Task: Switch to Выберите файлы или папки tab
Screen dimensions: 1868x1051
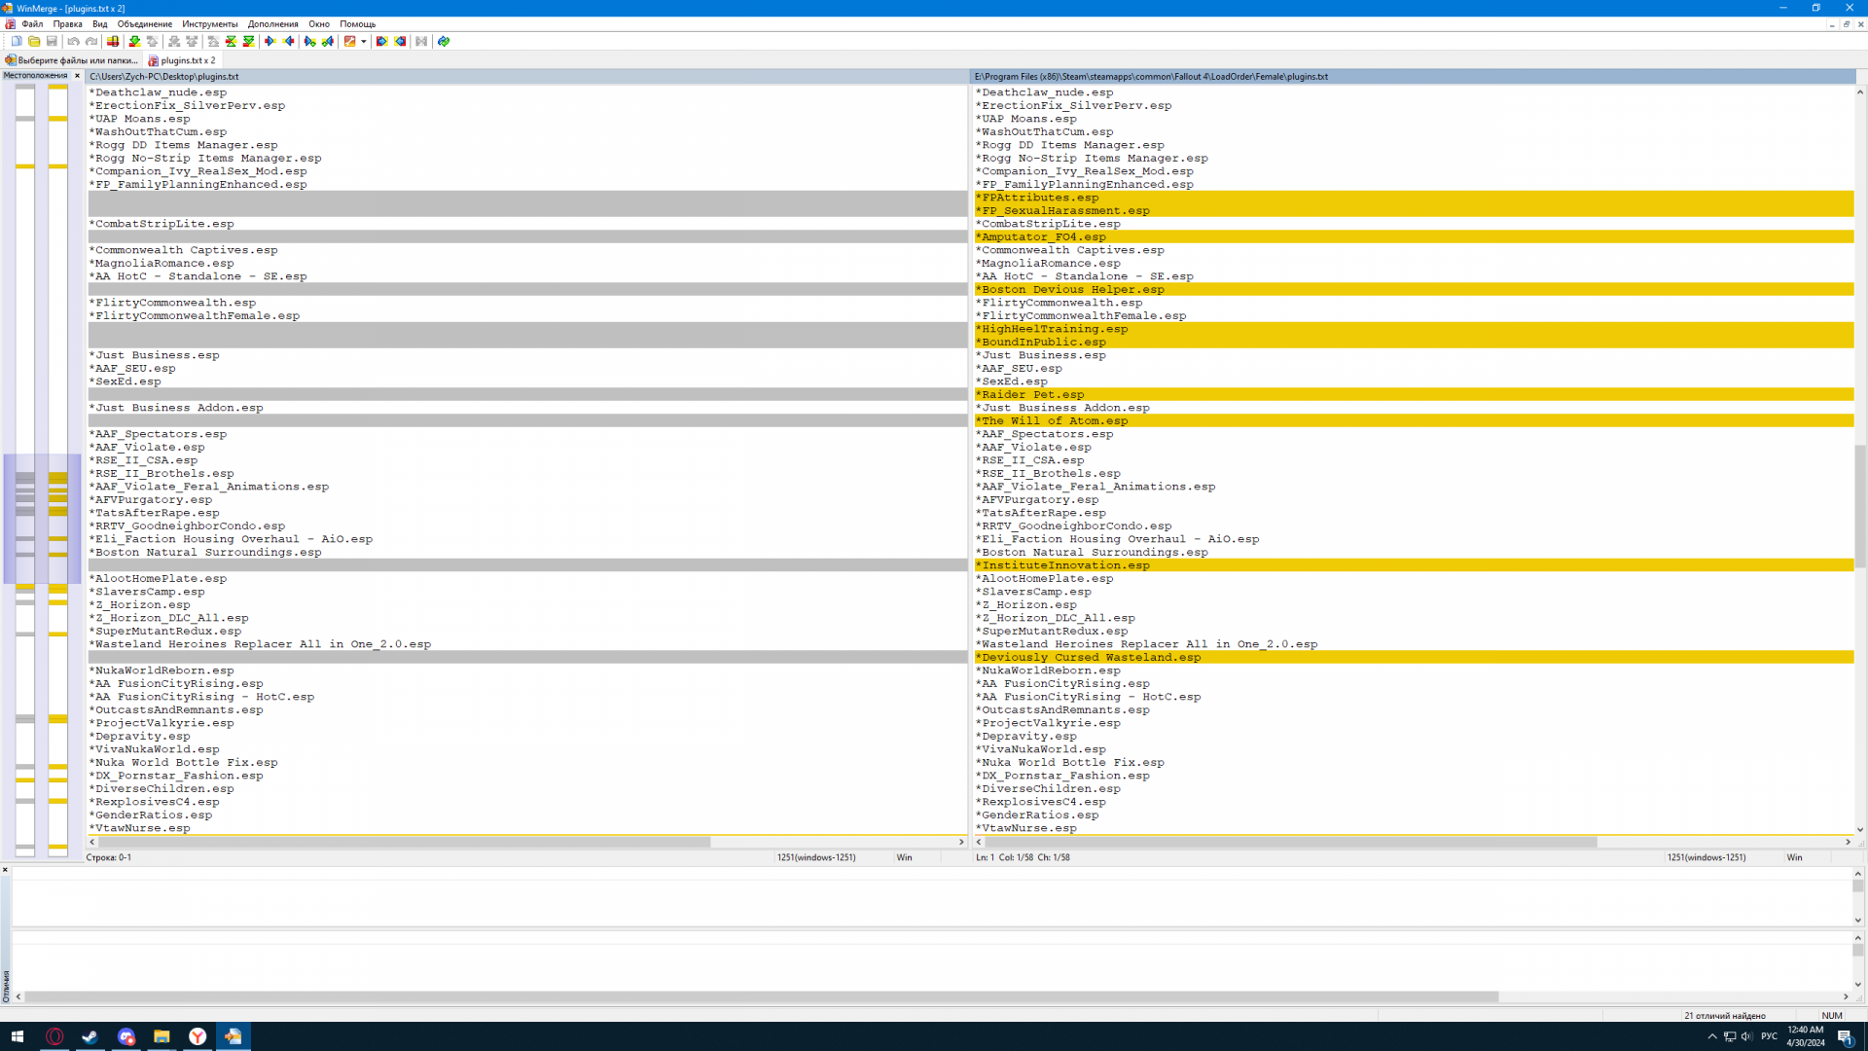Action: coord(72,60)
